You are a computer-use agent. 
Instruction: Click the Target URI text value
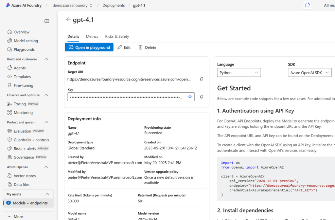point(129,79)
